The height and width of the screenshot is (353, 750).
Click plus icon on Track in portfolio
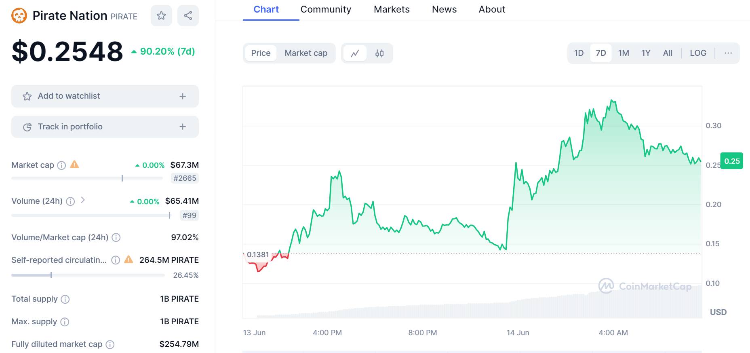tap(183, 127)
